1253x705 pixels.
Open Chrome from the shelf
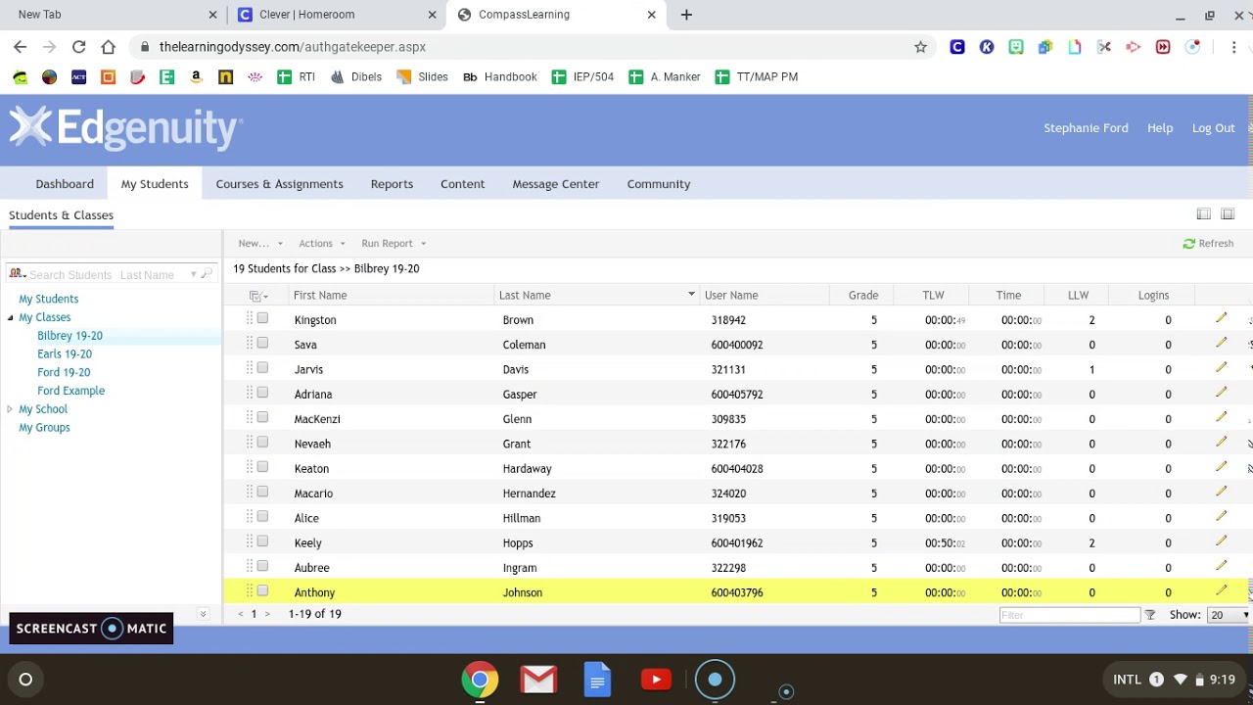click(480, 679)
